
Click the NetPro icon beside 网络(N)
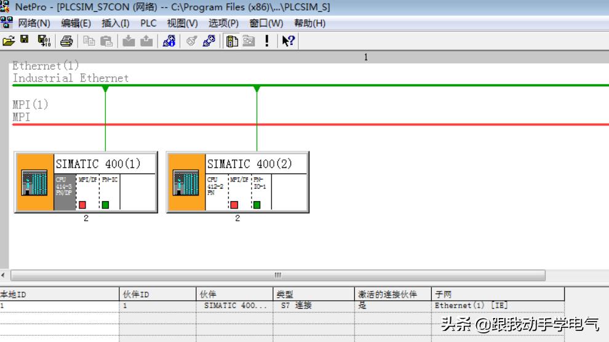click(x=7, y=23)
